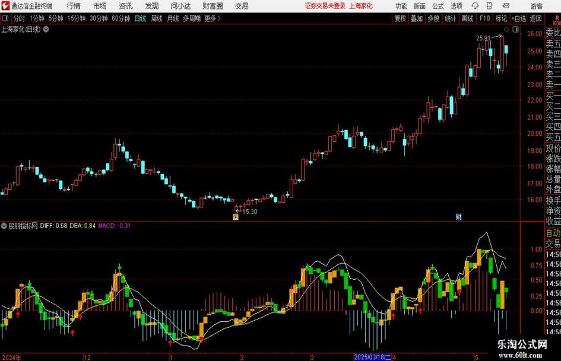Switch to 月线 monthly period

173,18
